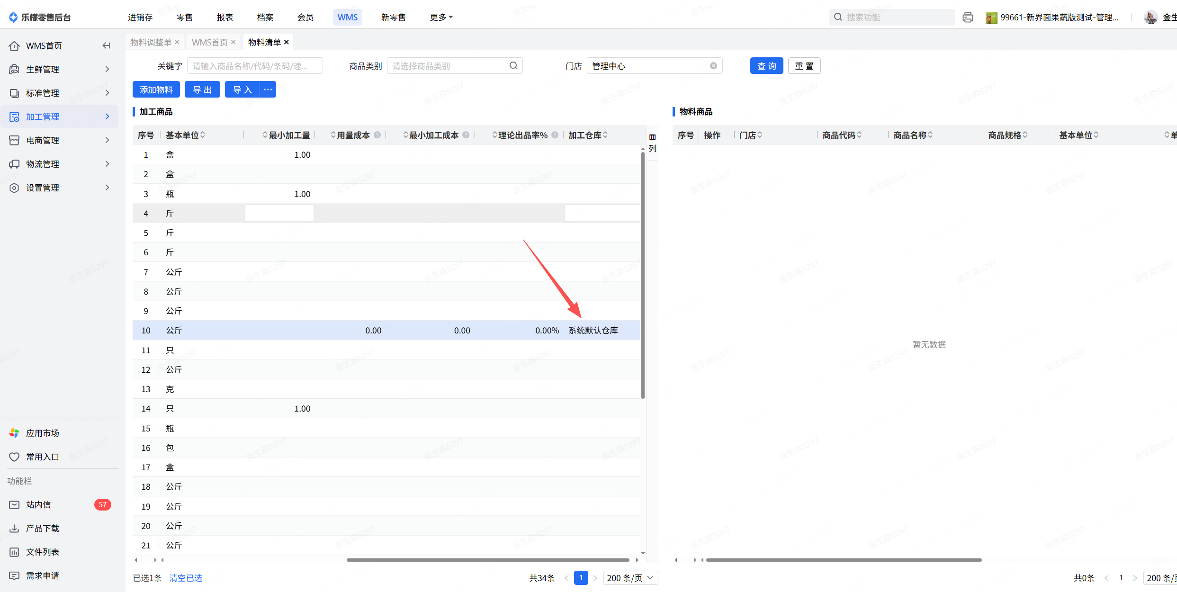
Task: Open the 200 条/页 page size dropdown
Action: (630, 578)
